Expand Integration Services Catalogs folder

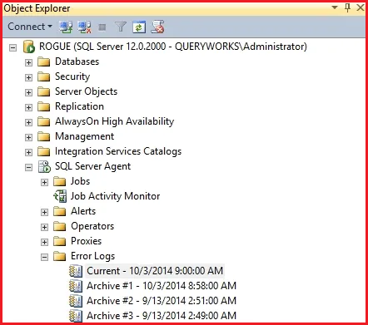(28, 152)
